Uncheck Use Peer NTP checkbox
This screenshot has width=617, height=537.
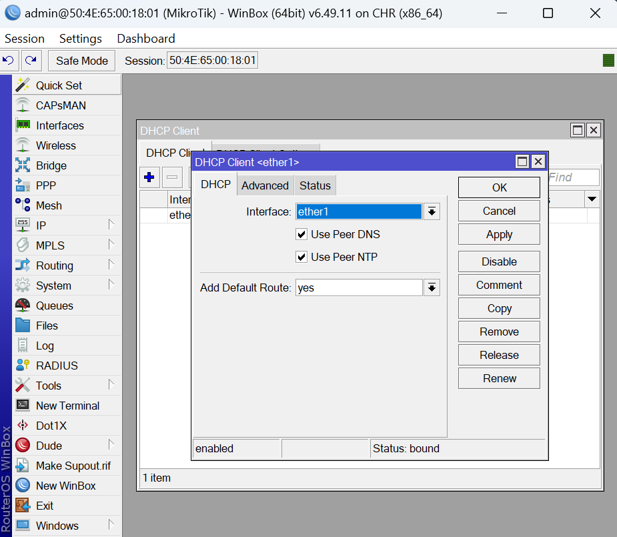pos(301,257)
